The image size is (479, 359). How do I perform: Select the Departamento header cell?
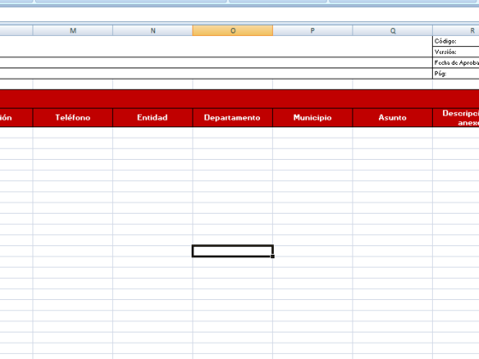click(233, 118)
